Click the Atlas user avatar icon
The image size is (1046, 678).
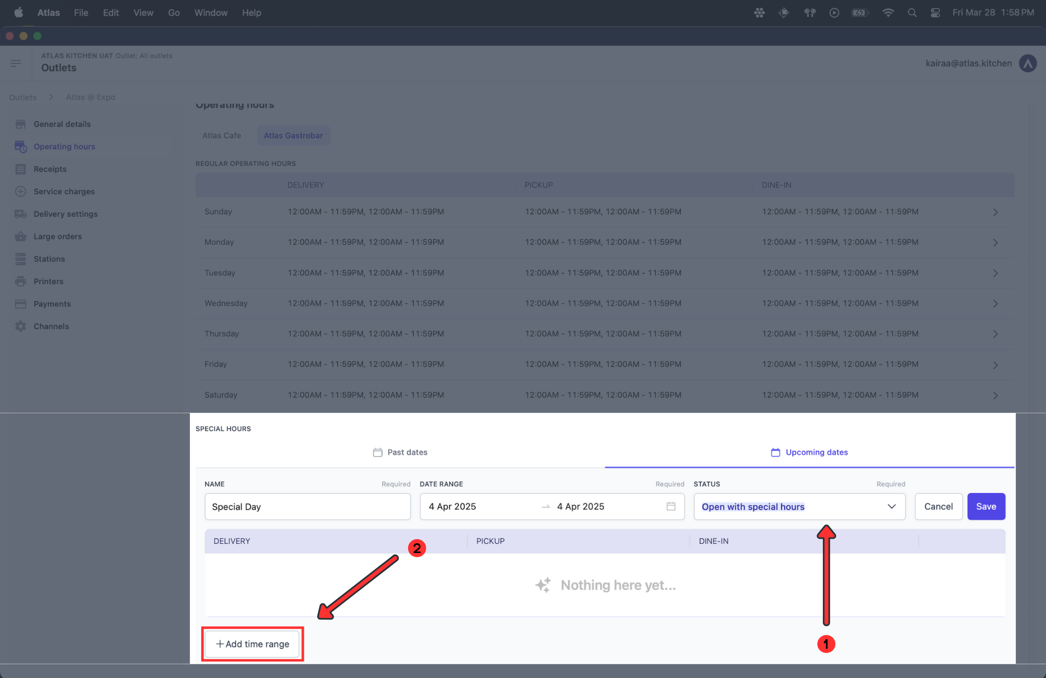[x=1028, y=63]
